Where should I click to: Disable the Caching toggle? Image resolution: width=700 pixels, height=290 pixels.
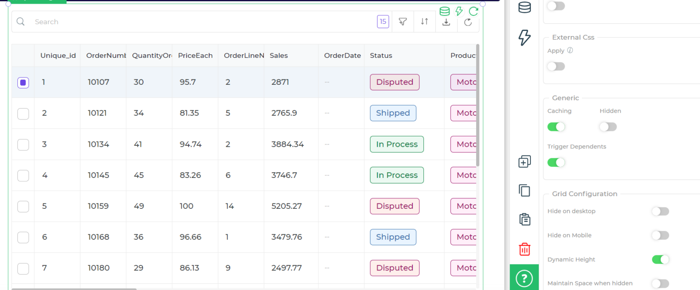point(556,127)
